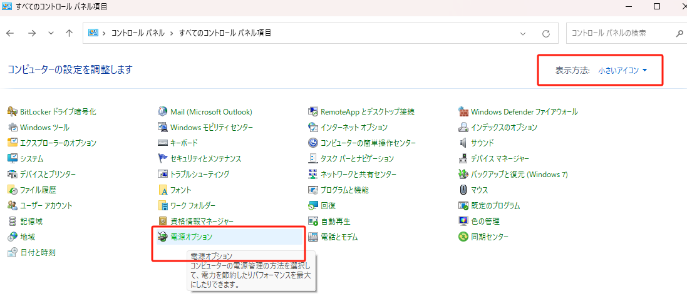
Task: Click the Mail (Microsoft Outlook) icon
Action: (163, 111)
